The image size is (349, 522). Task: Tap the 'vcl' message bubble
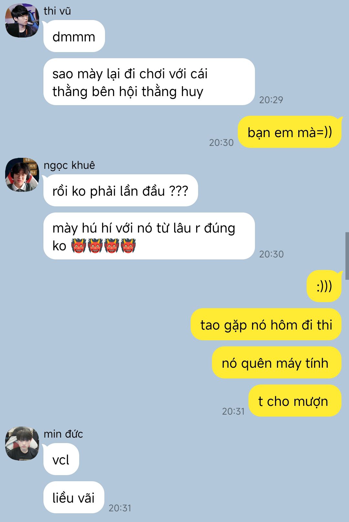click(x=61, y=459)
